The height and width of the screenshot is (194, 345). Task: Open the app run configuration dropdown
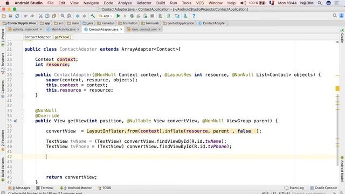point(106,16)
